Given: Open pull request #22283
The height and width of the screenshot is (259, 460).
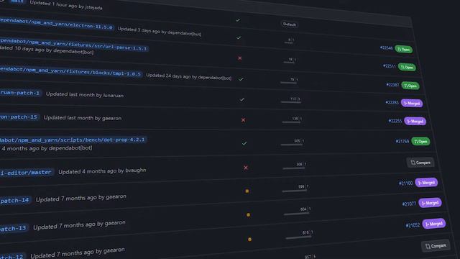Looking at the screenshot, I should (392, 102).
